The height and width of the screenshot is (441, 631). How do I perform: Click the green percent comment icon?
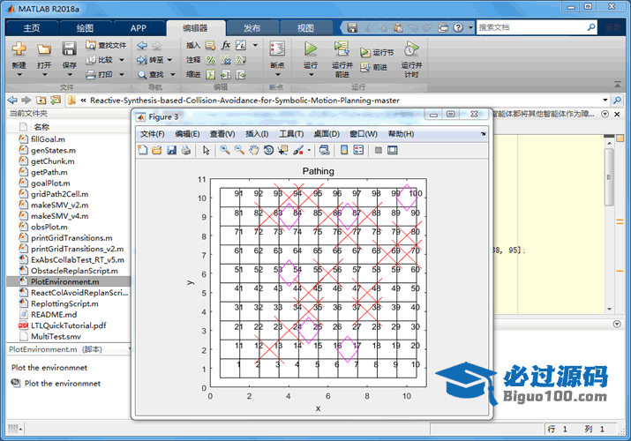[x=210, y=60]
